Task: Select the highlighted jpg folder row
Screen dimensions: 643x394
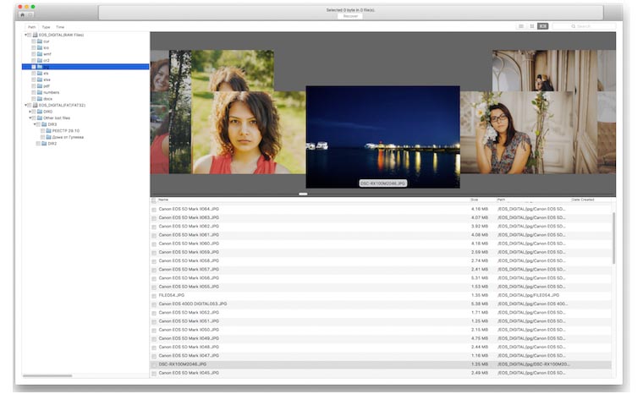Action: (85, 67)
